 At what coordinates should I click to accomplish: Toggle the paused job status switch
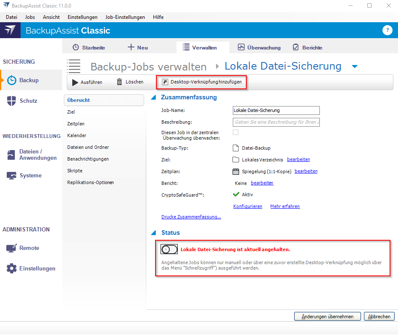pyautogui.click(x=169, y=249)
